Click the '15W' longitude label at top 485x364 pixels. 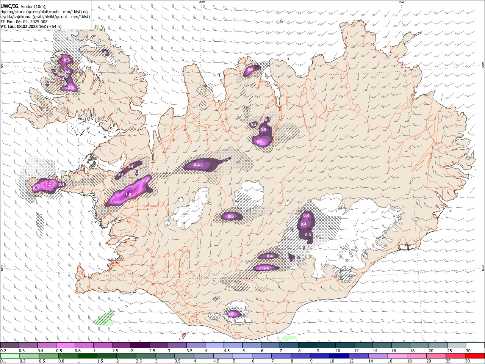[401, 2]
